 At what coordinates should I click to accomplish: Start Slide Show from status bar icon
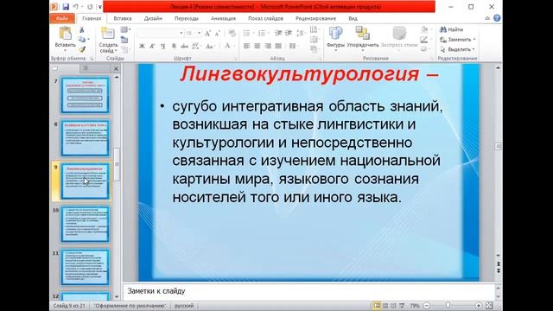[401, 306]
